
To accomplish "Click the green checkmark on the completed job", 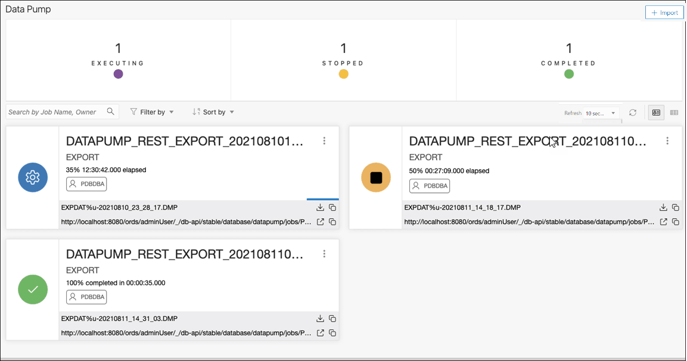I will [32, 290].
